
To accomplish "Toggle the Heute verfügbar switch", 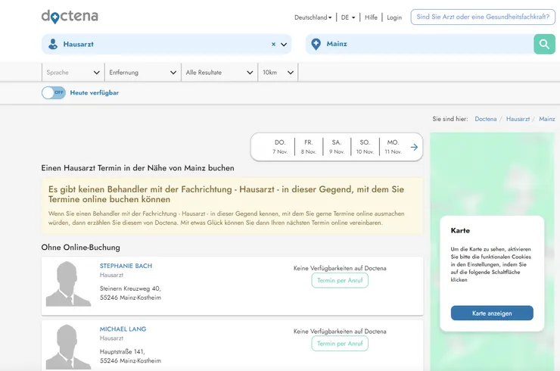I will (x=53, y=92).
